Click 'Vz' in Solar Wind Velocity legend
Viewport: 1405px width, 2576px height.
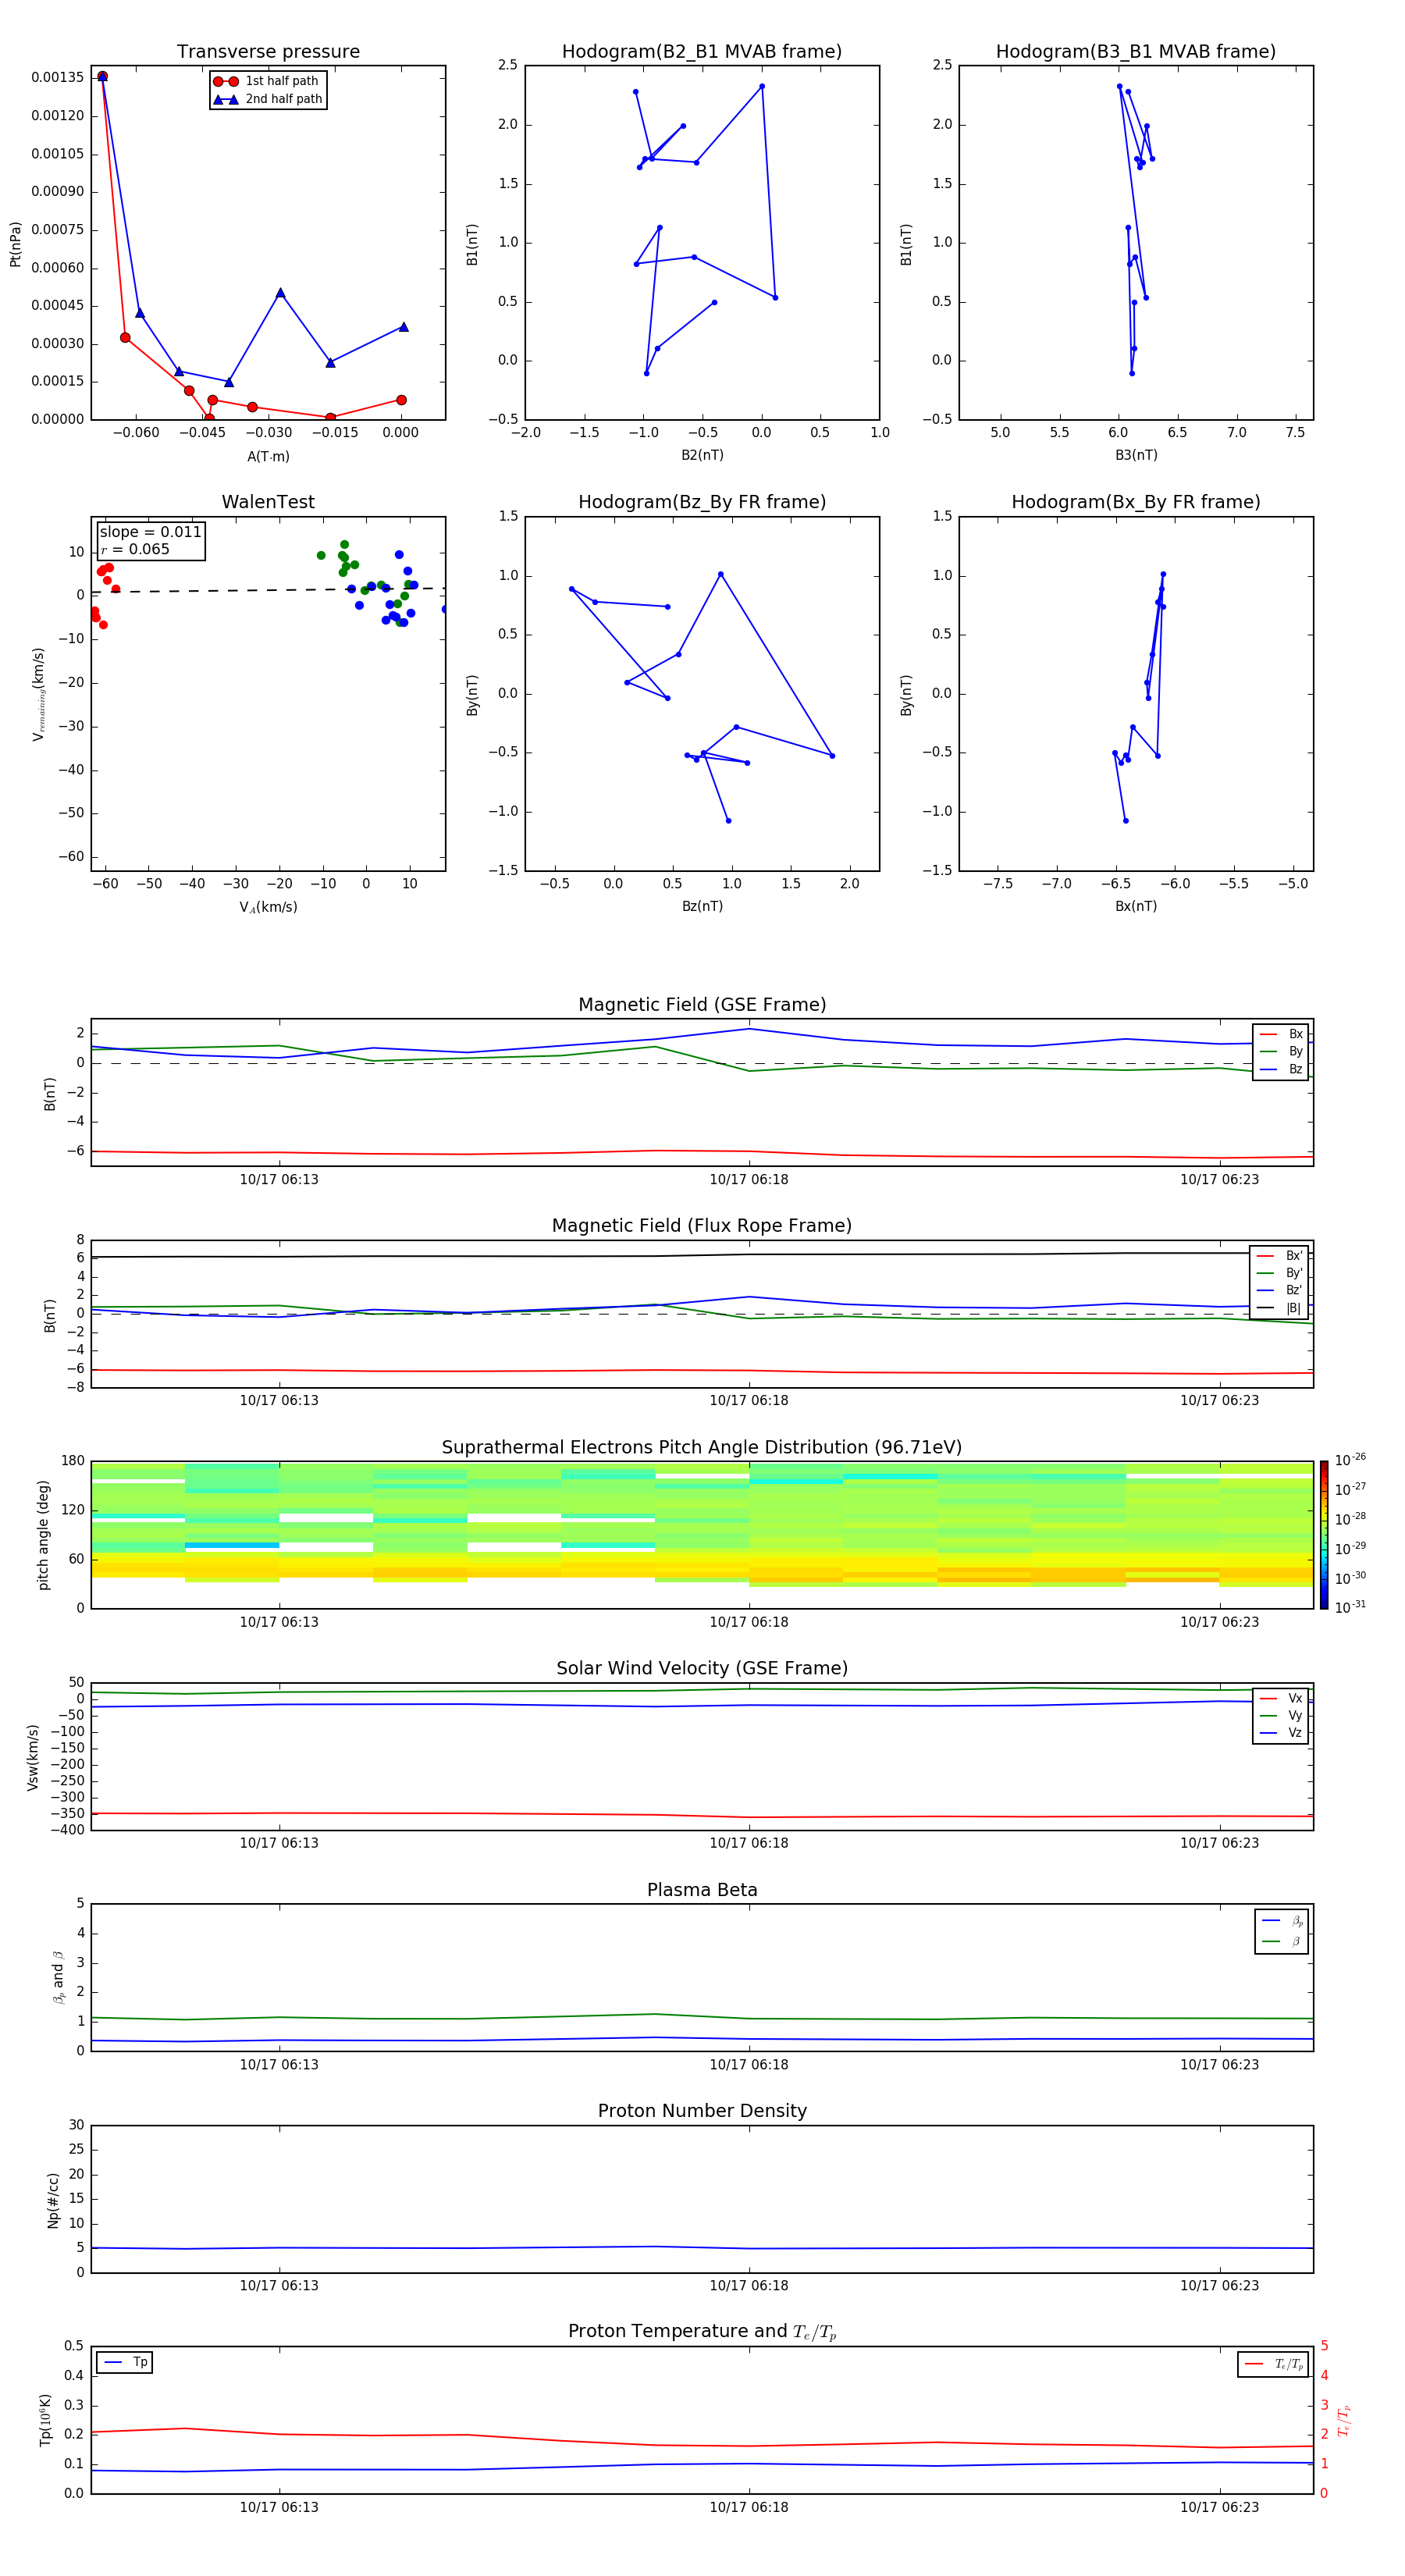click(x=1281, y=1733)
